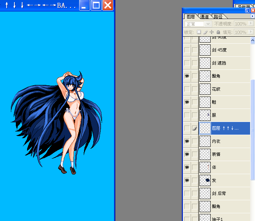The width and height of the screenshot is (255, 221).
Task: Hide the 内衣 layer eye icon
Action: 187,141
